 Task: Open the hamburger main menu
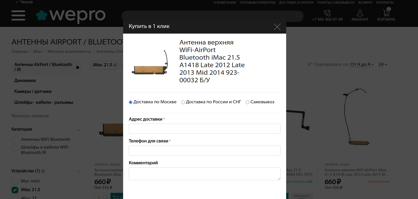[x=18, y=15]
